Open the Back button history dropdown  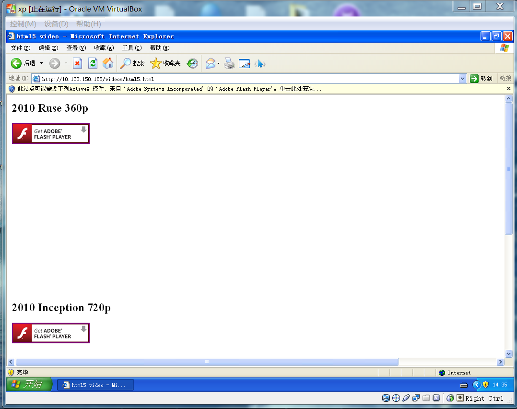(x=42, y=63)
